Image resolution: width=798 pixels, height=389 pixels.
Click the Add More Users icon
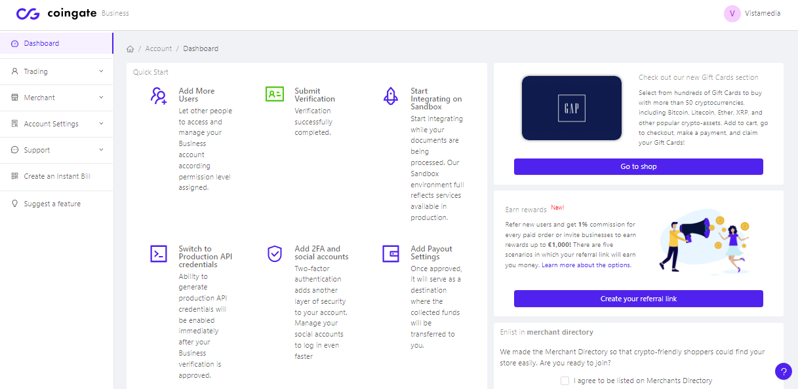click(159, 96)
